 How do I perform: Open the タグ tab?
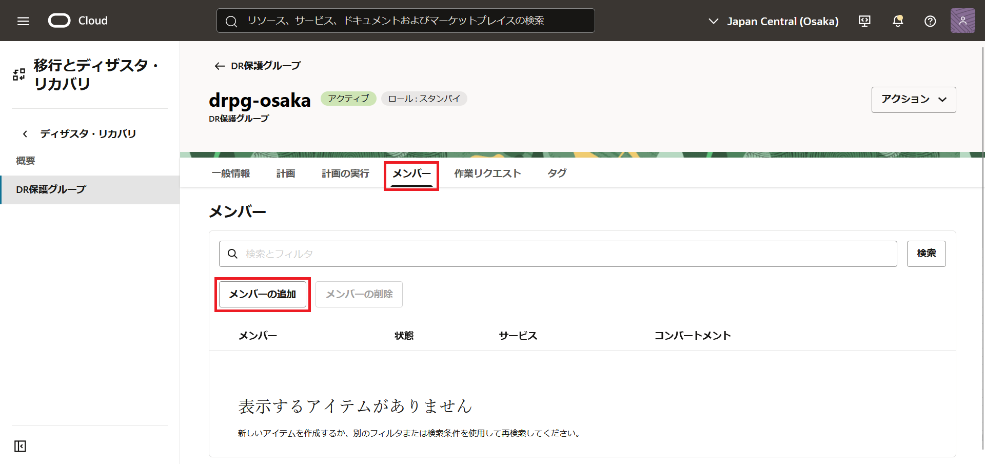click(x=557, y=173)
